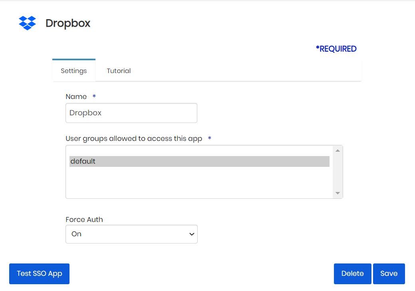
Task: Open the Tutorial tab
Action: coord(119,71)
